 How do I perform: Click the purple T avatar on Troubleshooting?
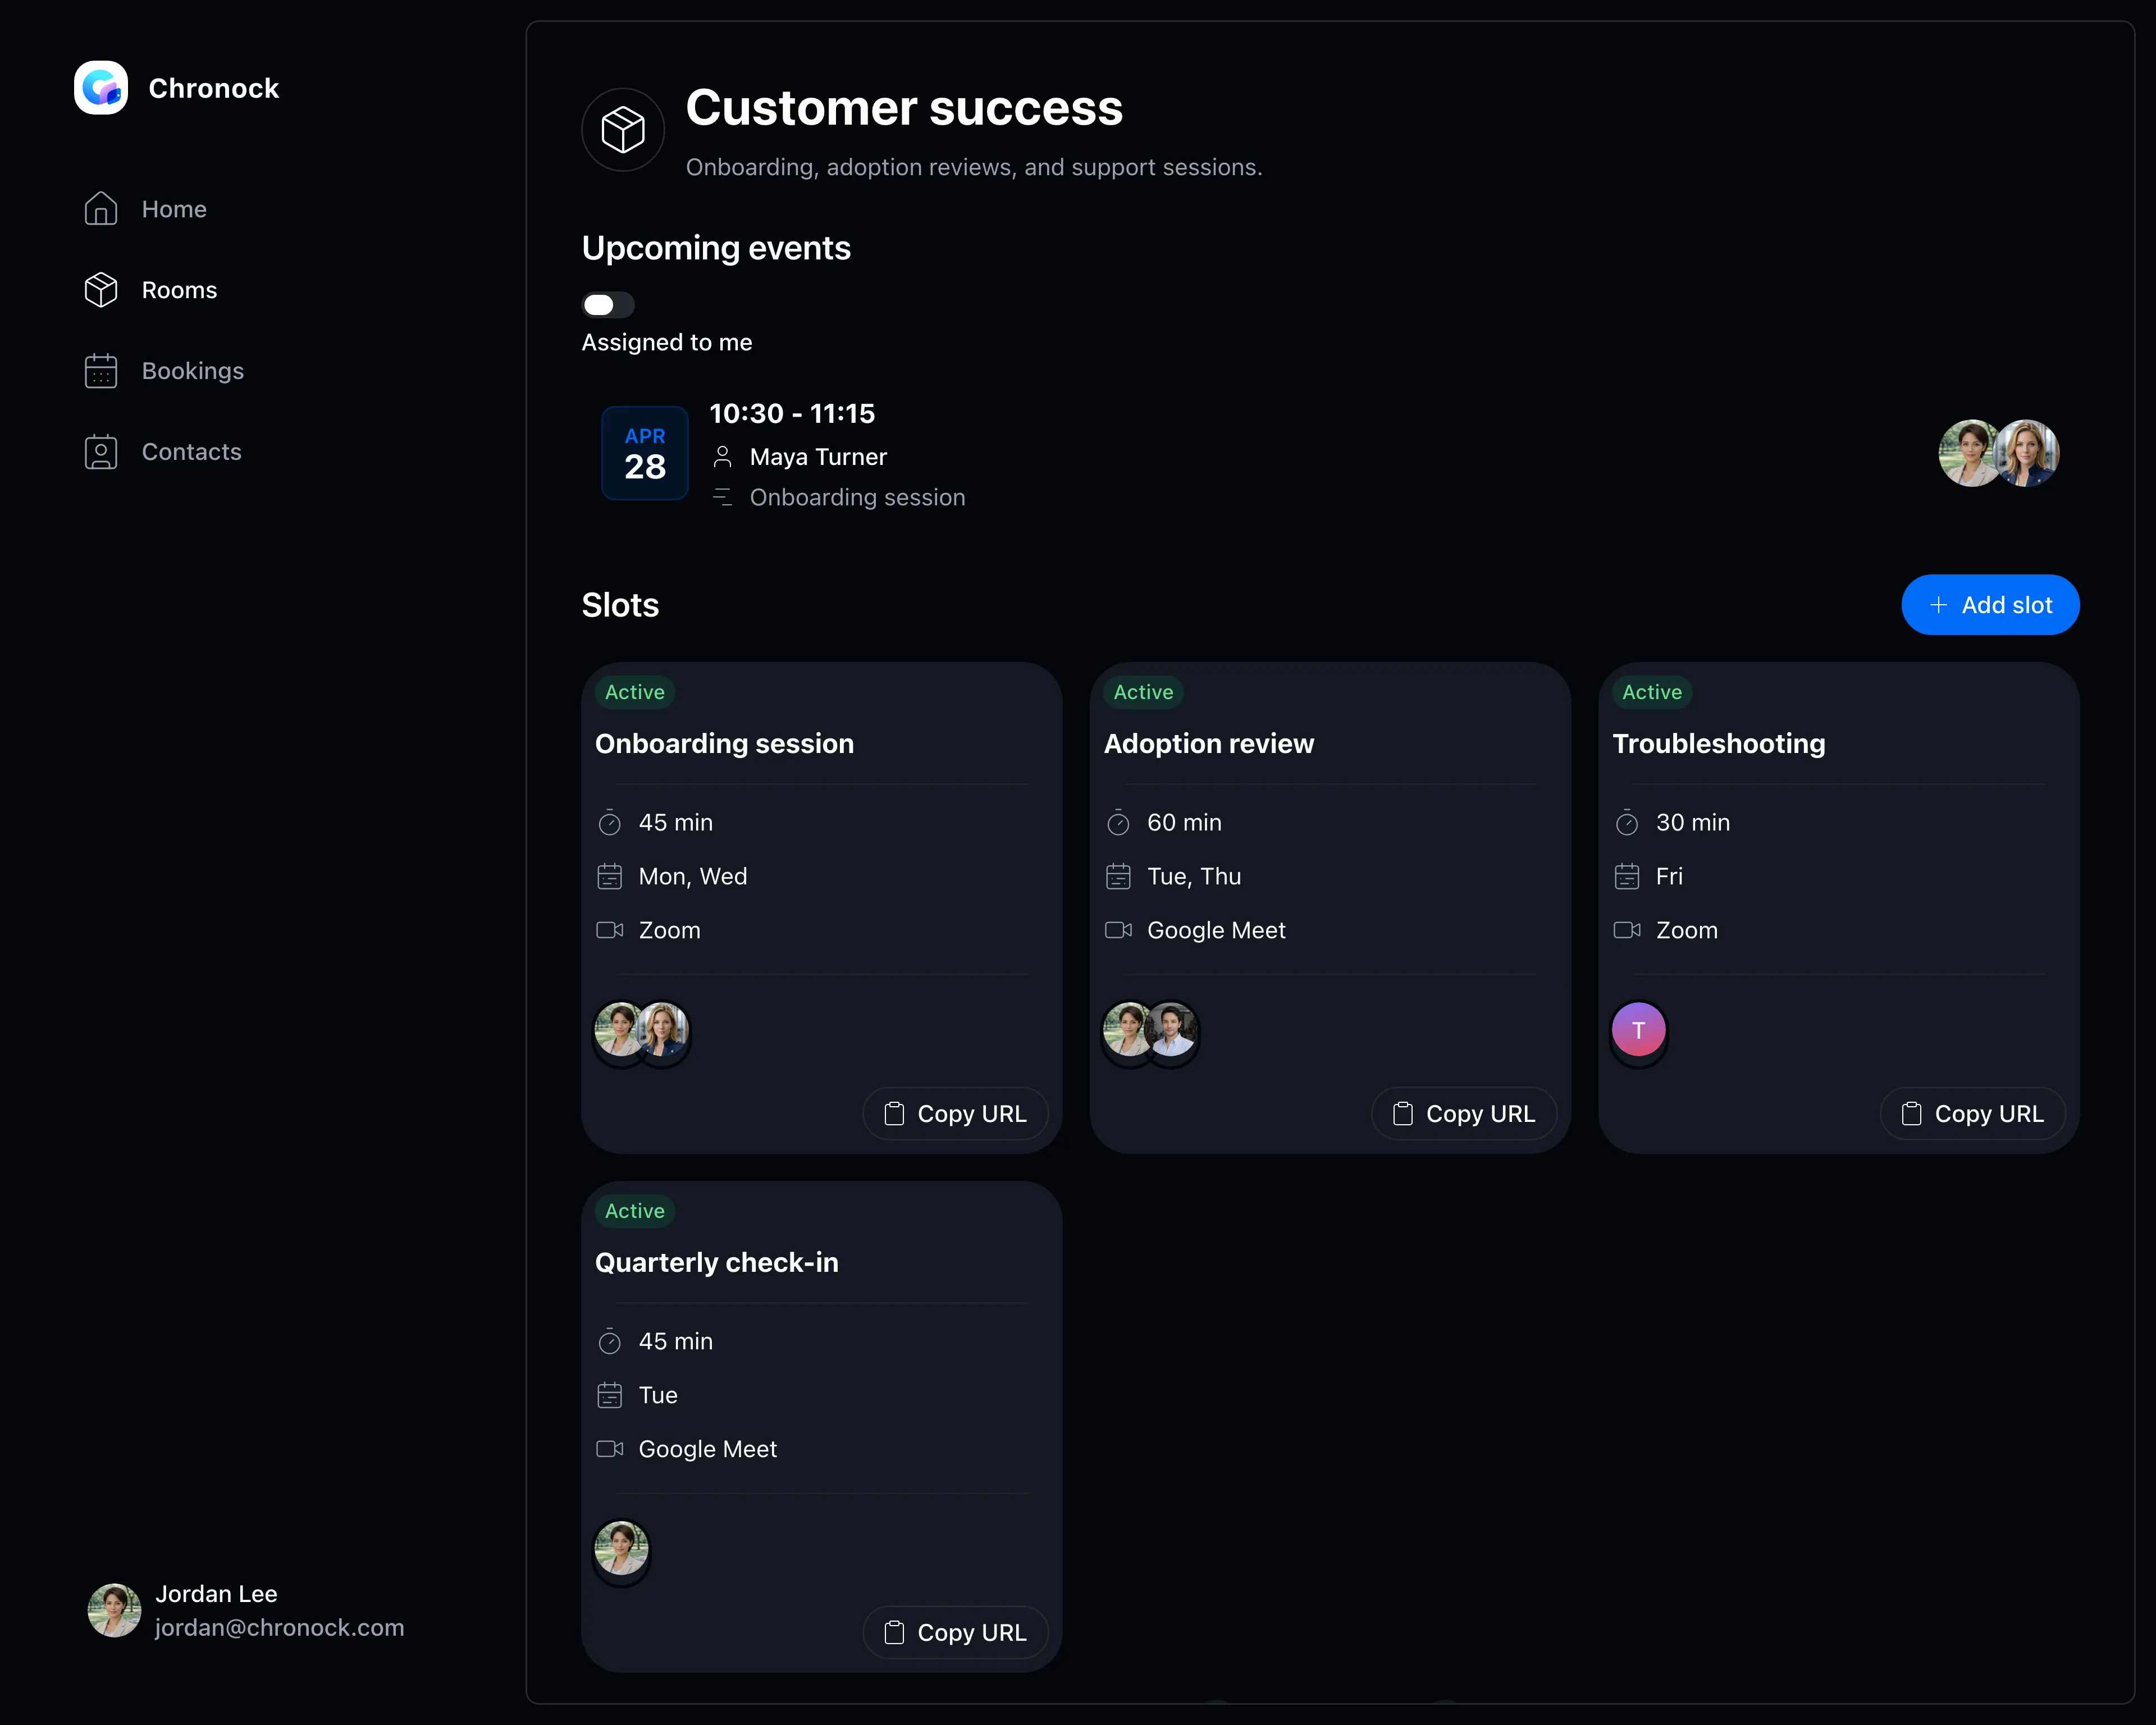pyautogui.click(x=1639, y=1030)
